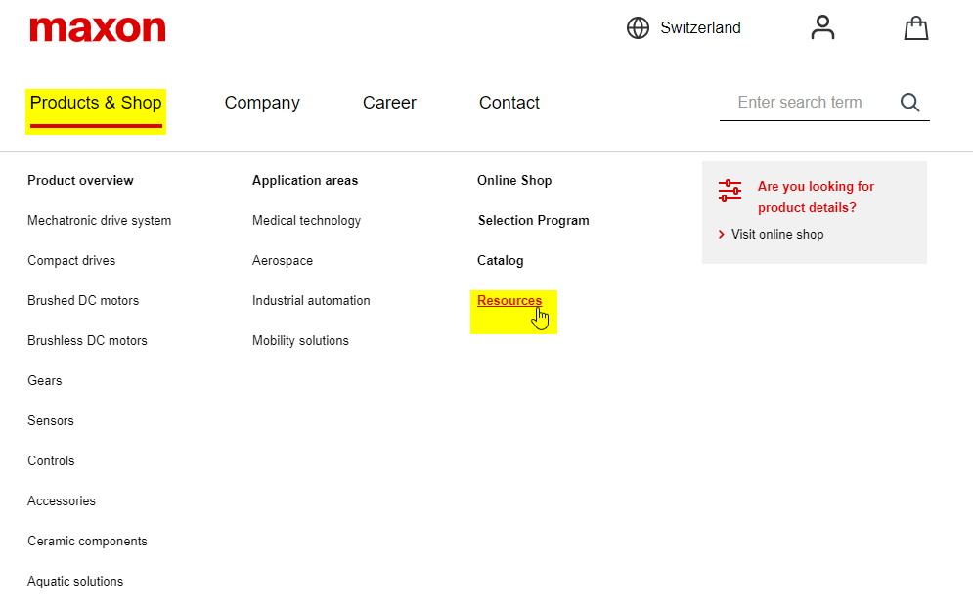Open Industrial automation page
The height and width of the screenshot is (608, 973).
tap(311, 301)
